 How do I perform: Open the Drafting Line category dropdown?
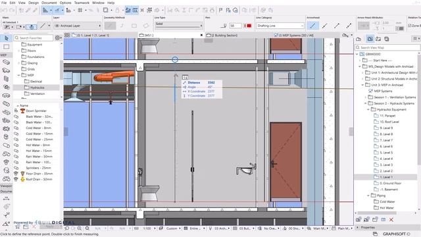pos(280,26)
